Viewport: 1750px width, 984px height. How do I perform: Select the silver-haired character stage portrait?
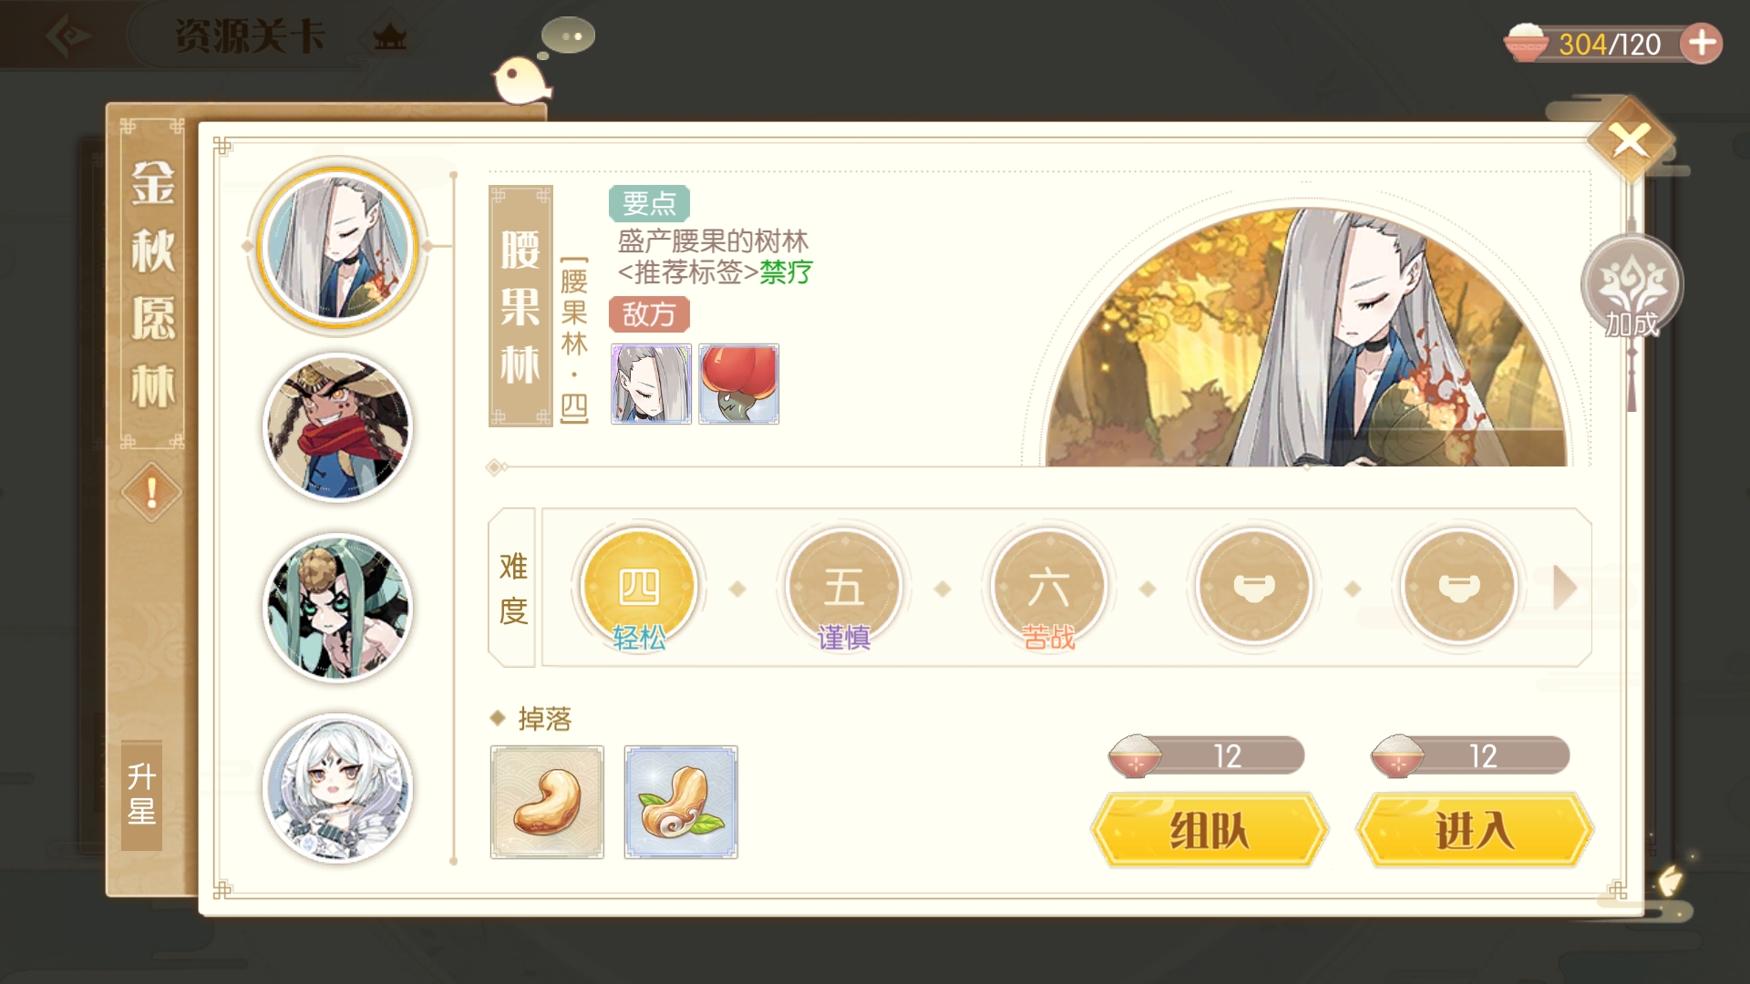point(337,247)
